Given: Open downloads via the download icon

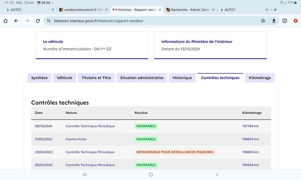Looking at the screenshot, I should pyautogui.click(x=274, y=21).
